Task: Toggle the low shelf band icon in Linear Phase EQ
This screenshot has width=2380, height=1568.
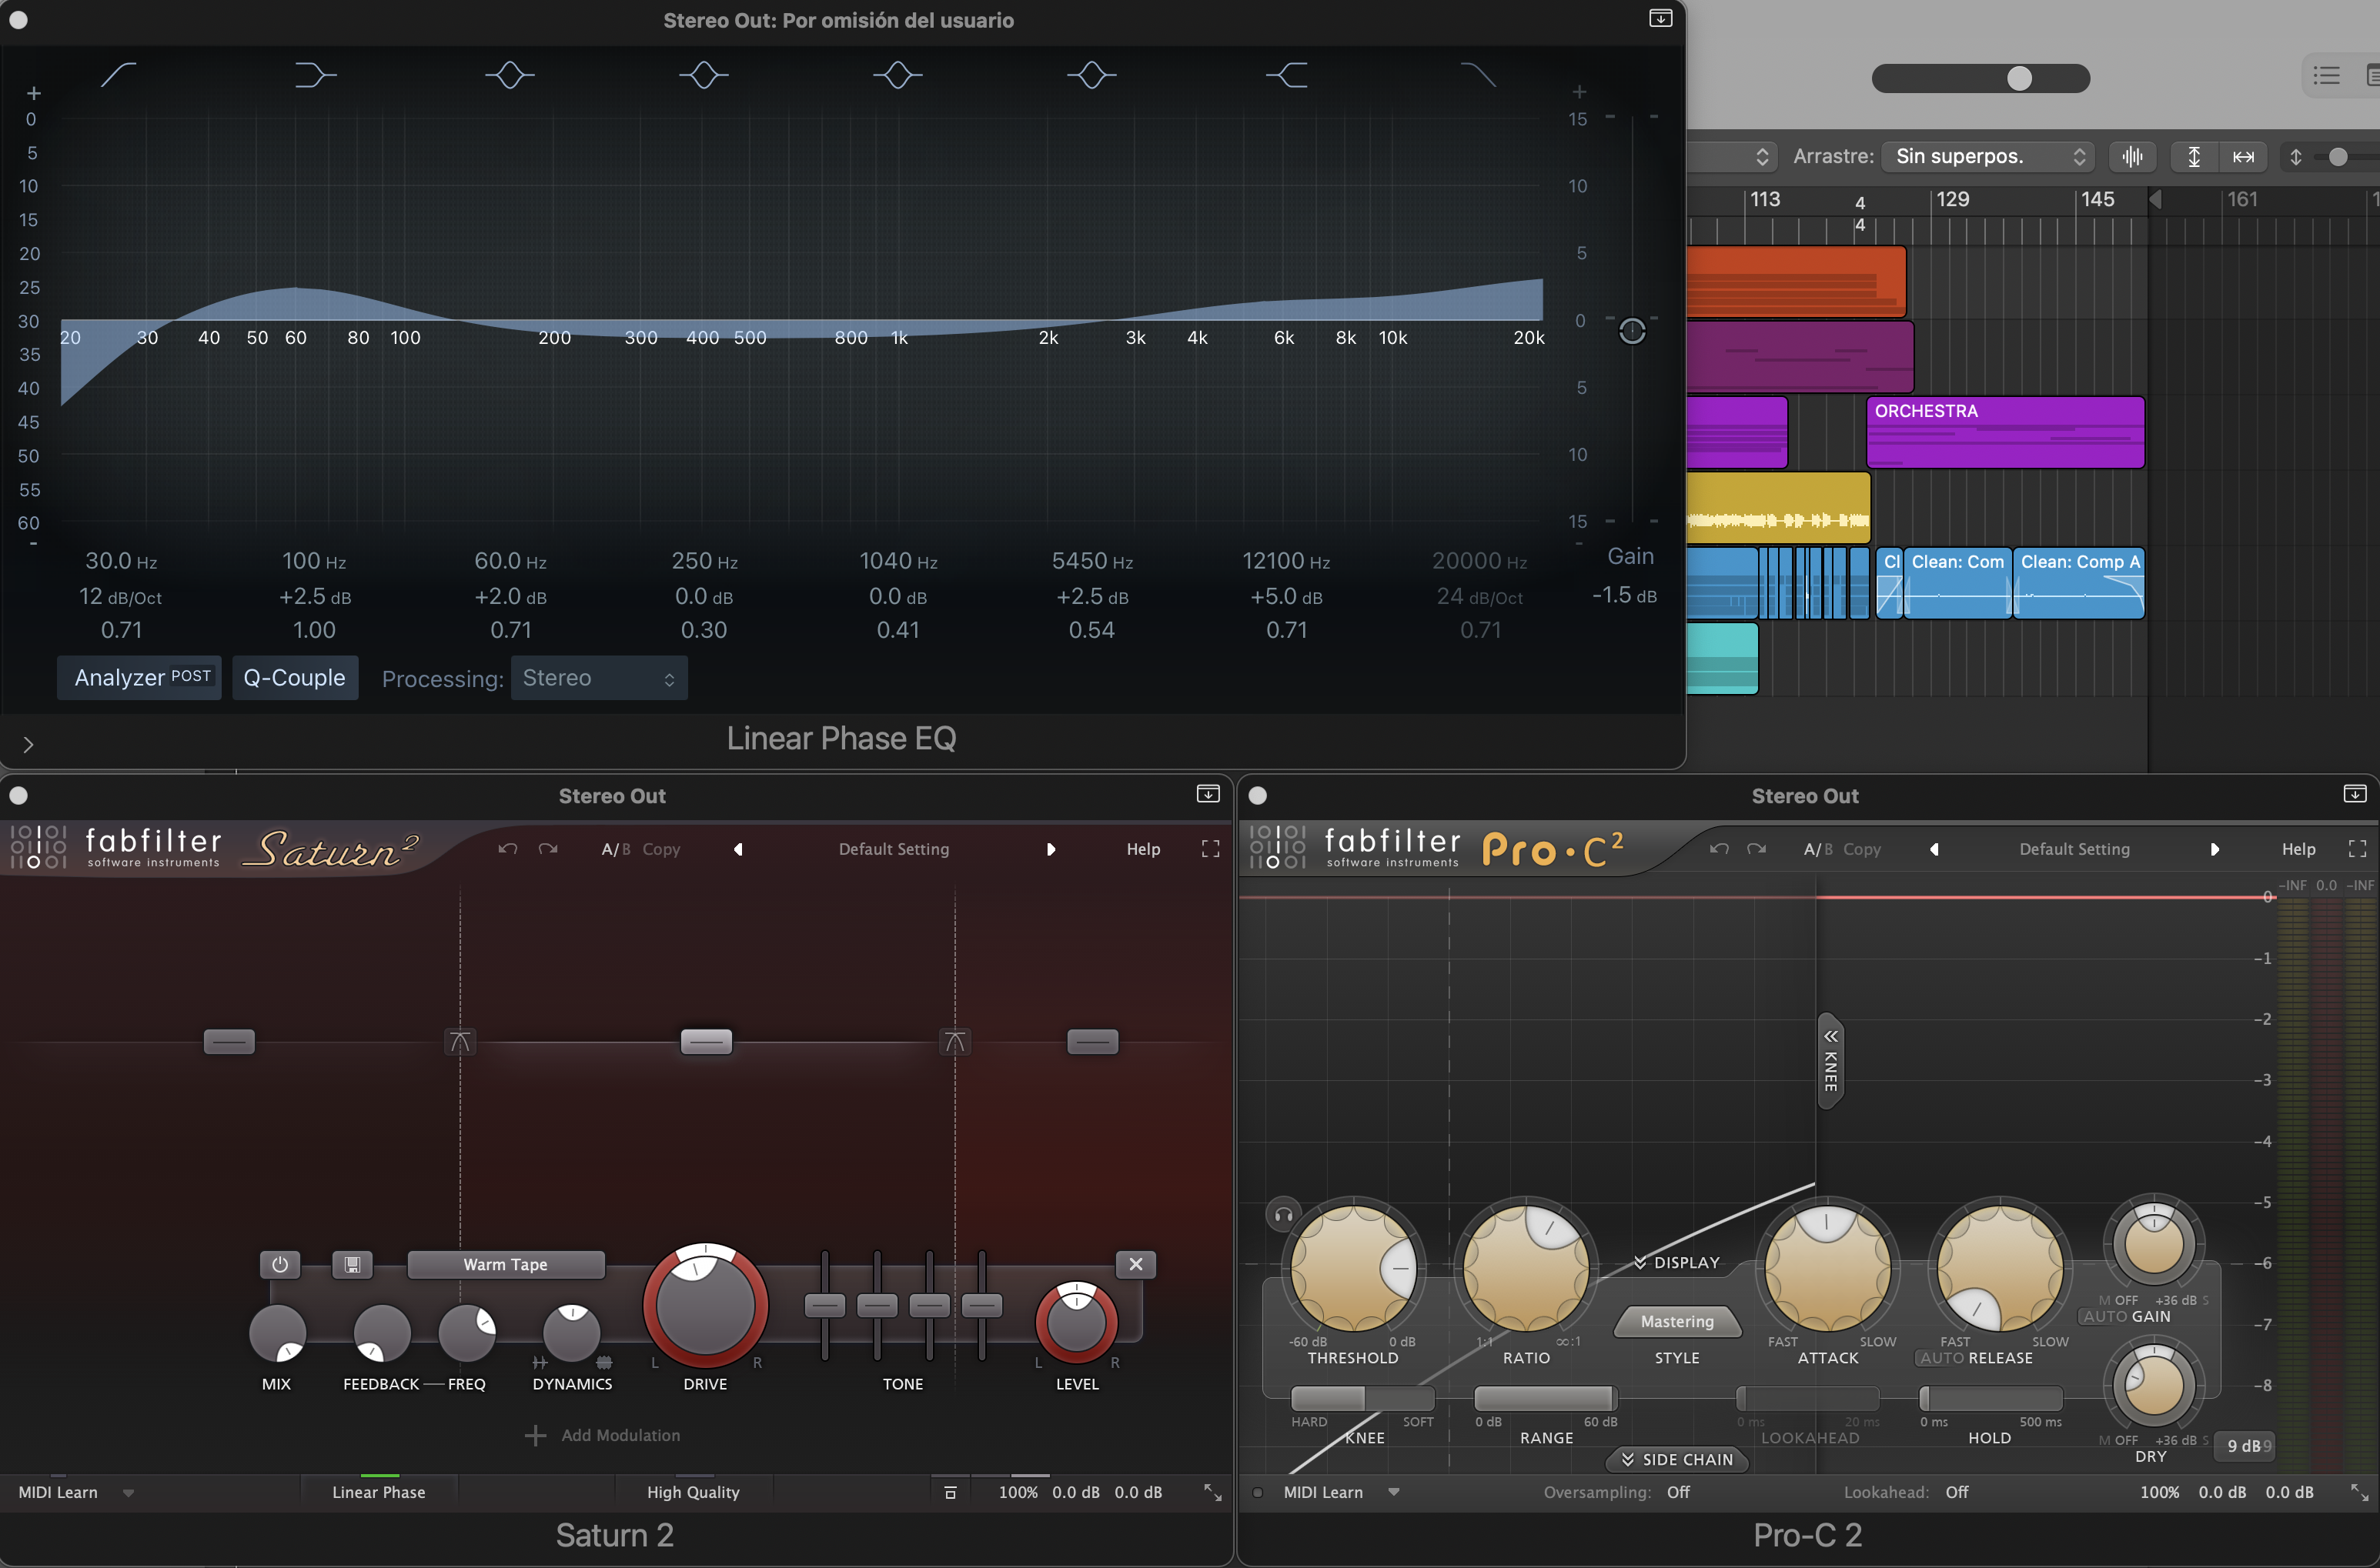Action: coord(315,75)
